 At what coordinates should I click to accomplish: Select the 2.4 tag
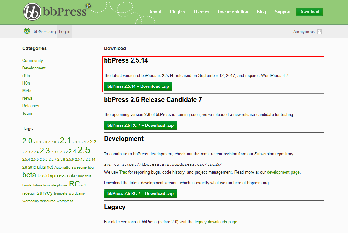72,151
